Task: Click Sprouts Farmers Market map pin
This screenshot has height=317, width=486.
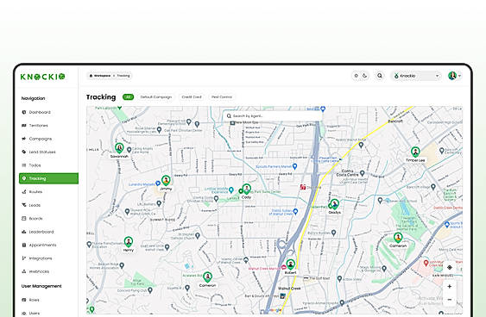Action: [294, 166]
